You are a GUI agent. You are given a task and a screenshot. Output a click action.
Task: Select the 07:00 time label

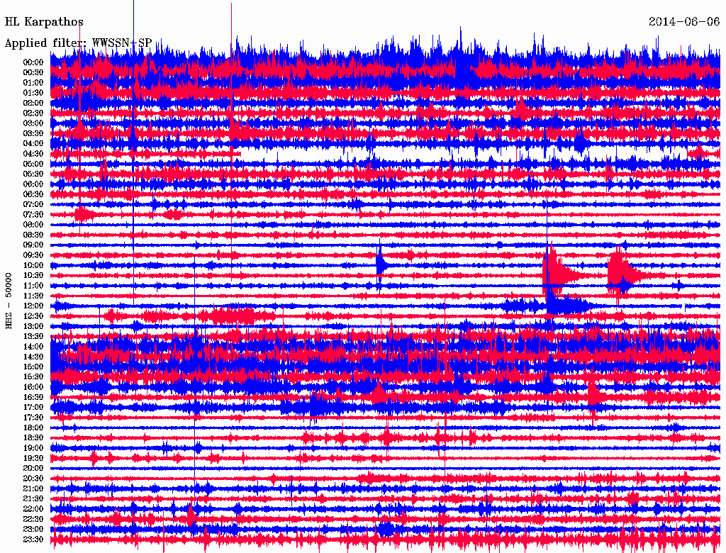click(33, 204)
